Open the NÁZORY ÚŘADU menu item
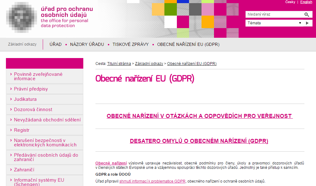This screenshot has height=186, width=316. pos(87,44)
